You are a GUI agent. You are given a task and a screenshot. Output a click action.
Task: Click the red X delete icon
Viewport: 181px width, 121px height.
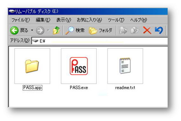click(147, 30)
